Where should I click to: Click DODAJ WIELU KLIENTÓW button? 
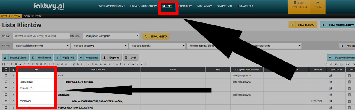338,25
